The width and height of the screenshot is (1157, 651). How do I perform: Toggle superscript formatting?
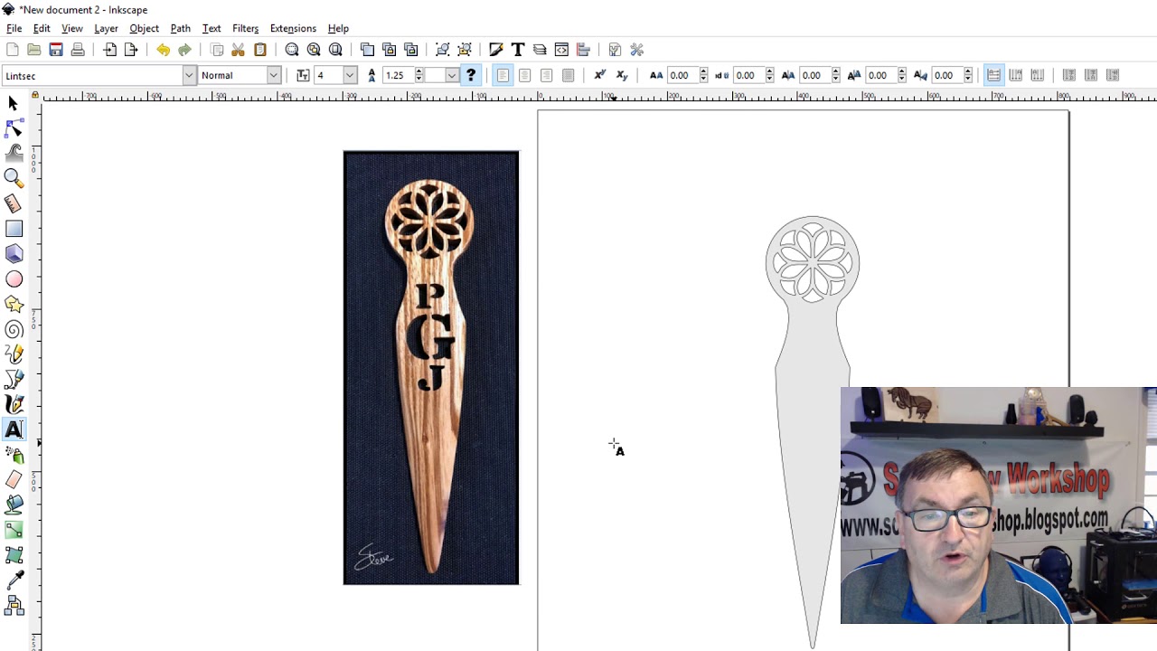coord(599,75)
